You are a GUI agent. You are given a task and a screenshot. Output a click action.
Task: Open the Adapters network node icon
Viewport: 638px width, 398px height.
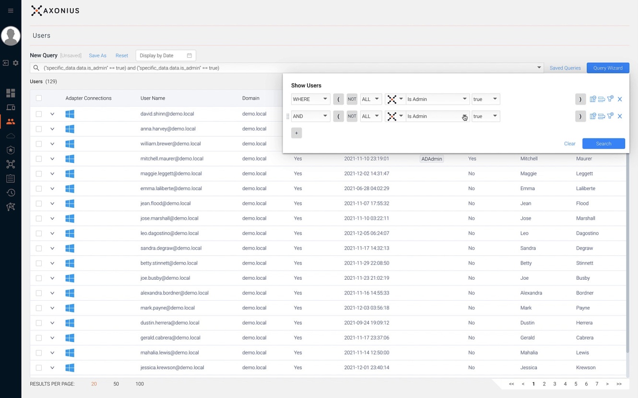point(11,164)
